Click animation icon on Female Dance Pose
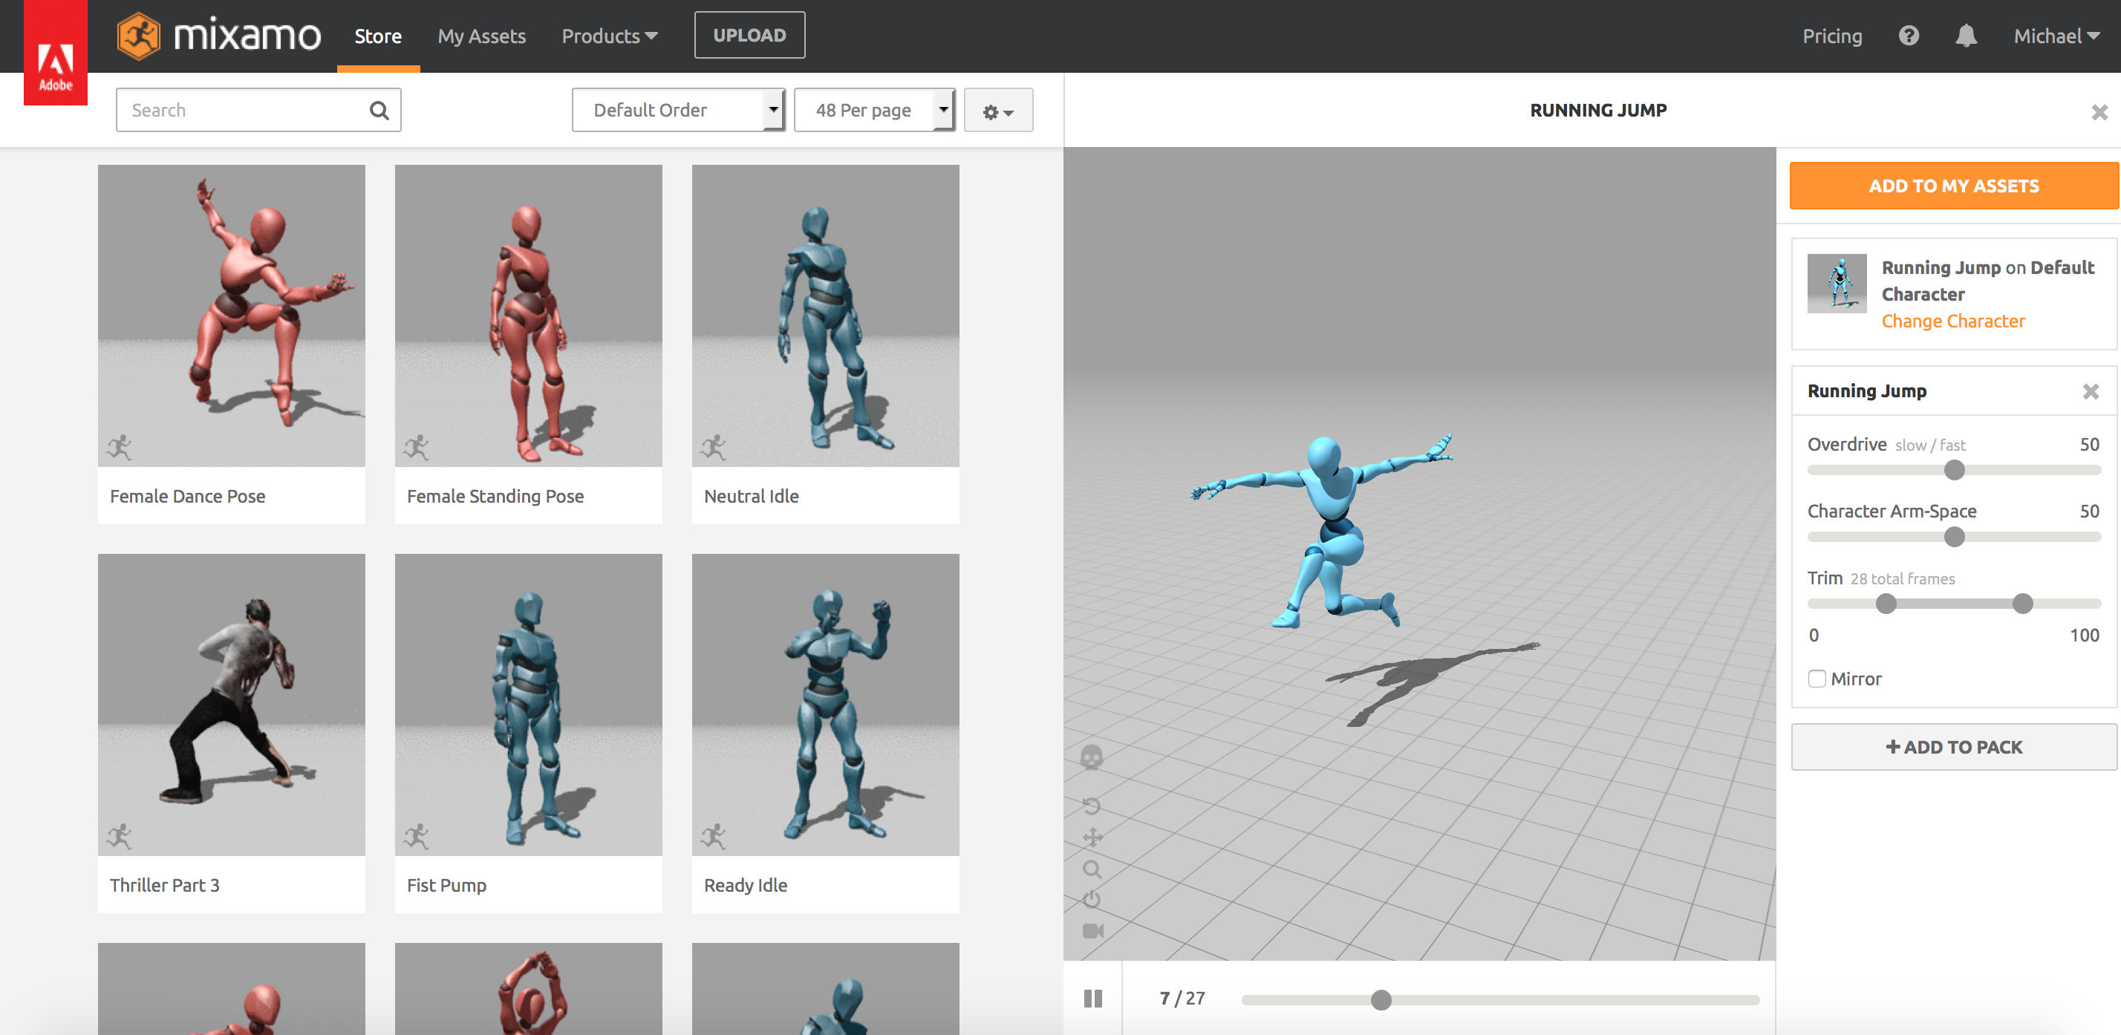The width and height of the screenshot is (2121, 1035). (x=120, y=447)
